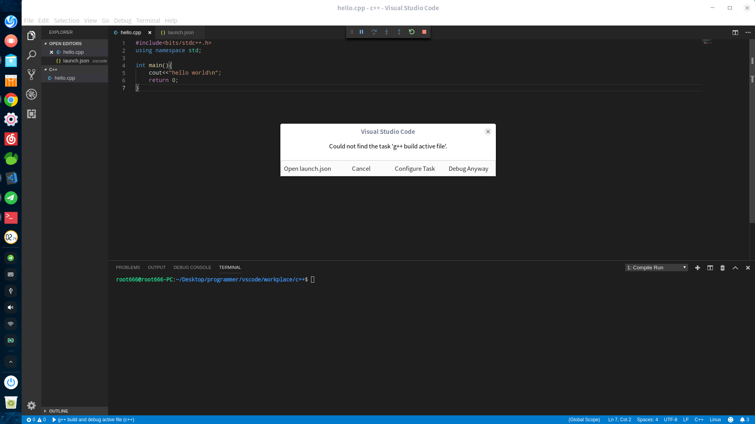The height and width of the screenshot is (424, 755).
Task: Click the Step Over debug button
Action: coord(374,32)
